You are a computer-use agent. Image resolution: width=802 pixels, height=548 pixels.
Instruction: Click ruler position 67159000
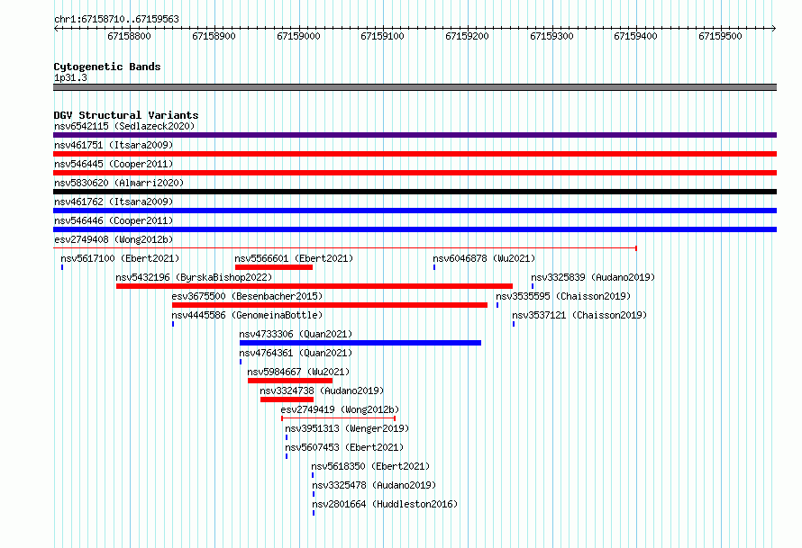pyautogui.click(x=298, y=36)
